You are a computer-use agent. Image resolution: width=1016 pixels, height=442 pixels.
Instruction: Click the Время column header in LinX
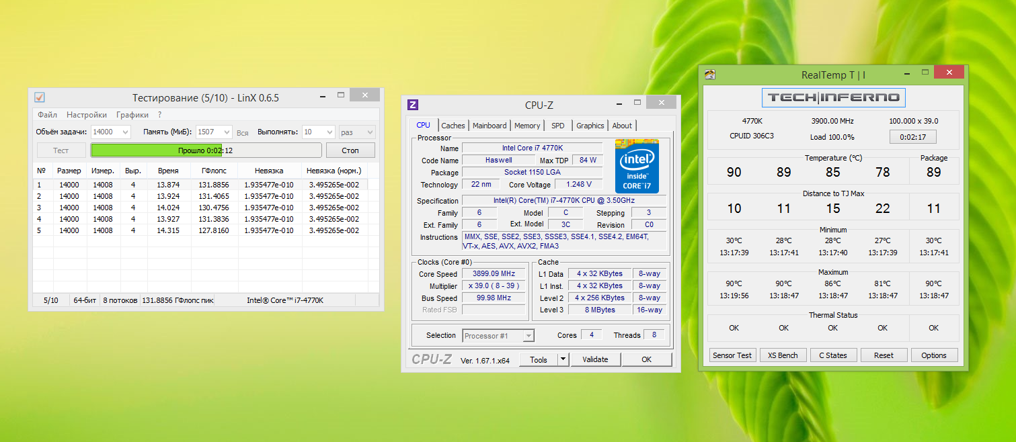tap(168, 171)
